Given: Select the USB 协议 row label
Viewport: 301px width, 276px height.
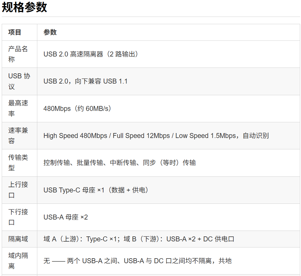Looking at the screenshot, I should (19, 81).
